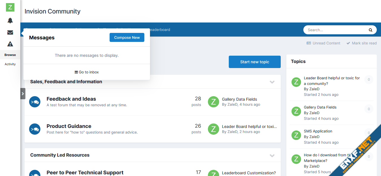Open the Go to inbox link

(87, 72)
